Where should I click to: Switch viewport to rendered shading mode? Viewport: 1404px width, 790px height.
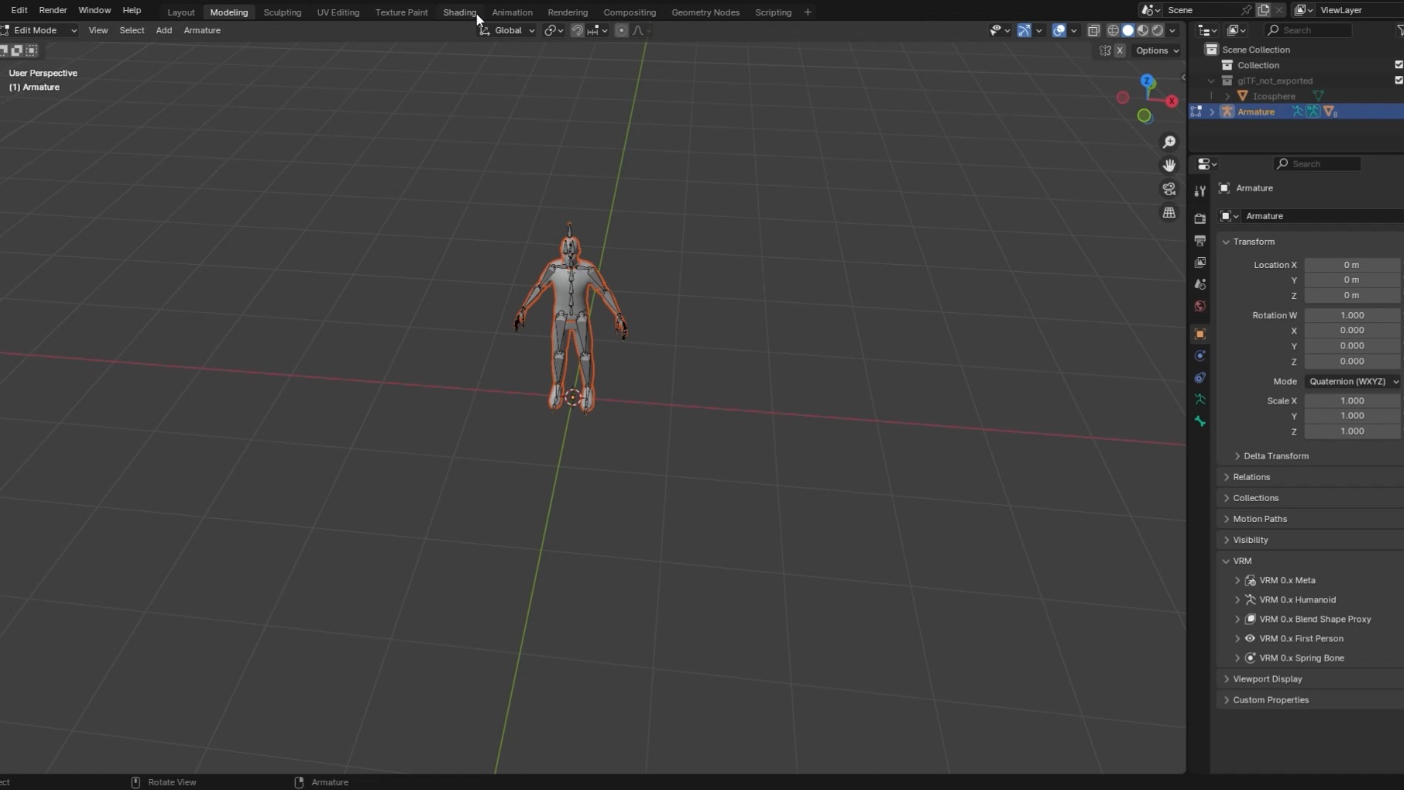click(1157, 30)
